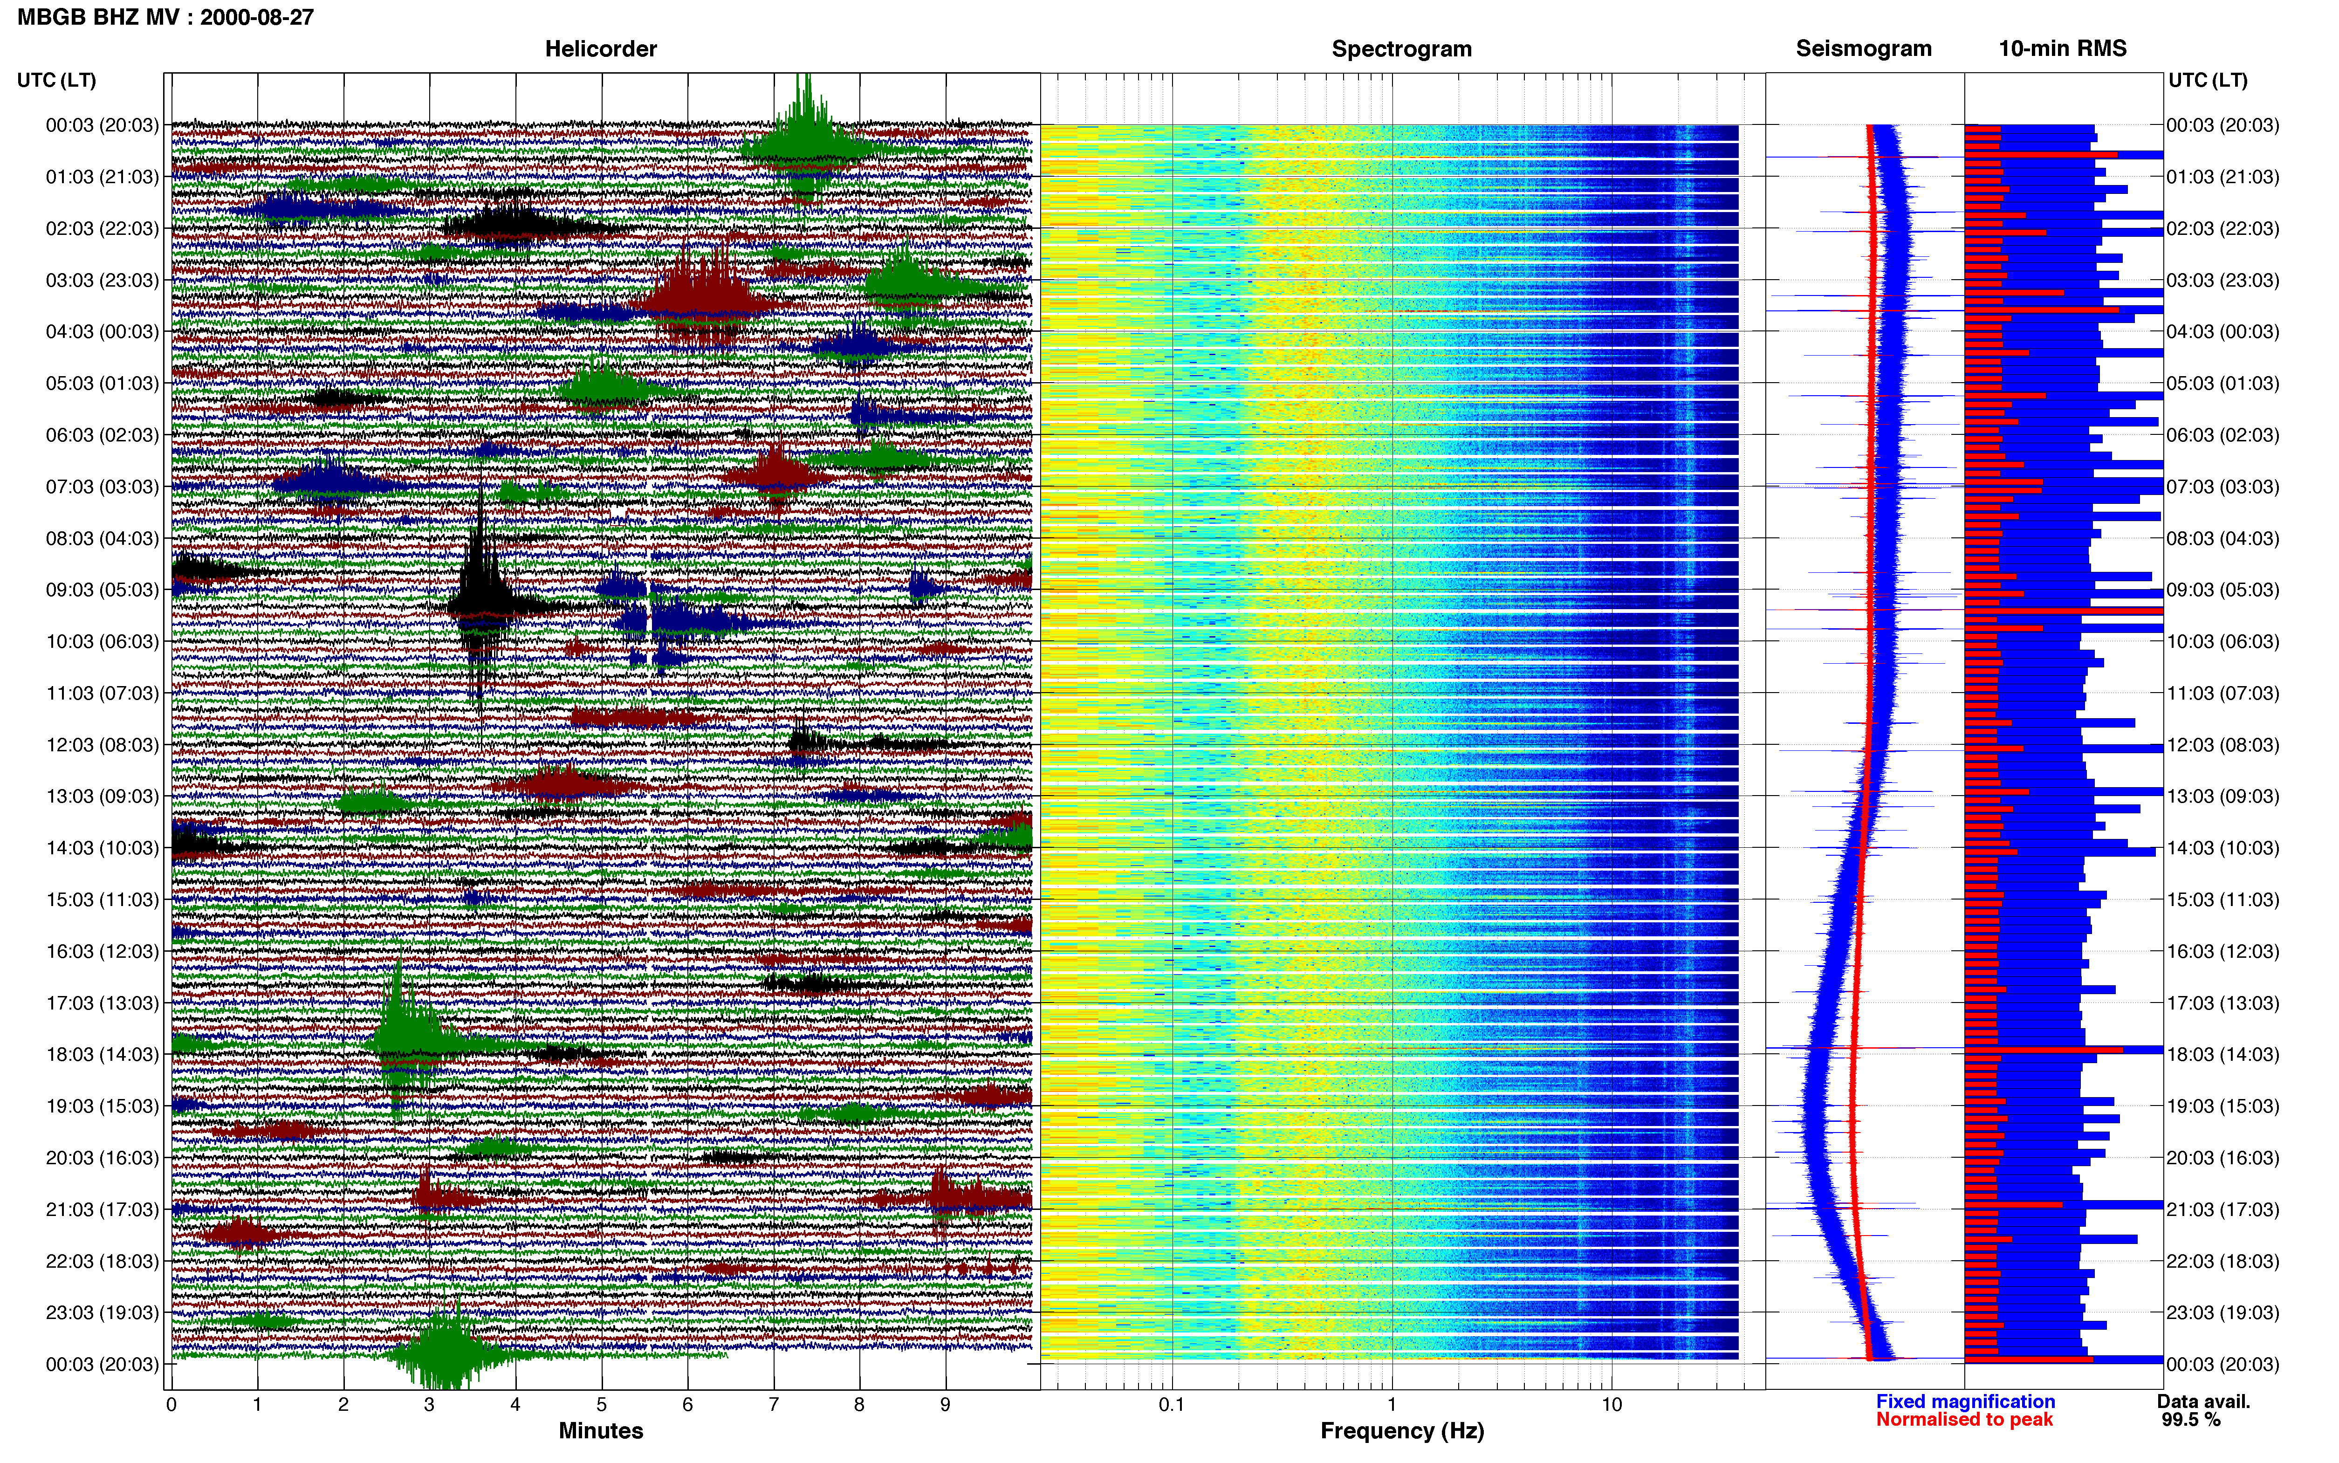This screenshot has width=2339, height=1463.
Task: Click the '10-min RMS' panel heading
Action: click(x=2062, y=48)
